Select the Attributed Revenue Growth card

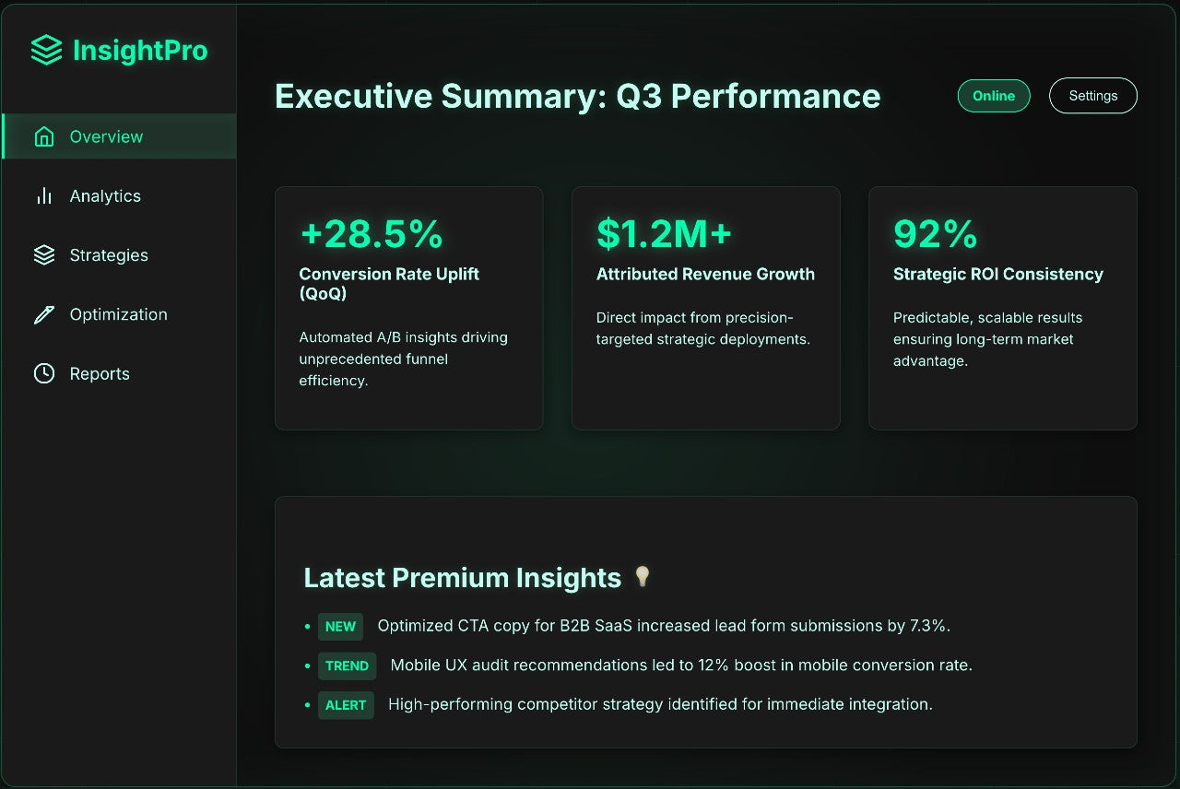706,308
